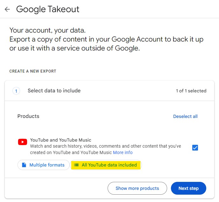The height and width of the screenshot is (202, 219).
Task: Click the list icon beside All YouTube data
Action: [76, 165]
